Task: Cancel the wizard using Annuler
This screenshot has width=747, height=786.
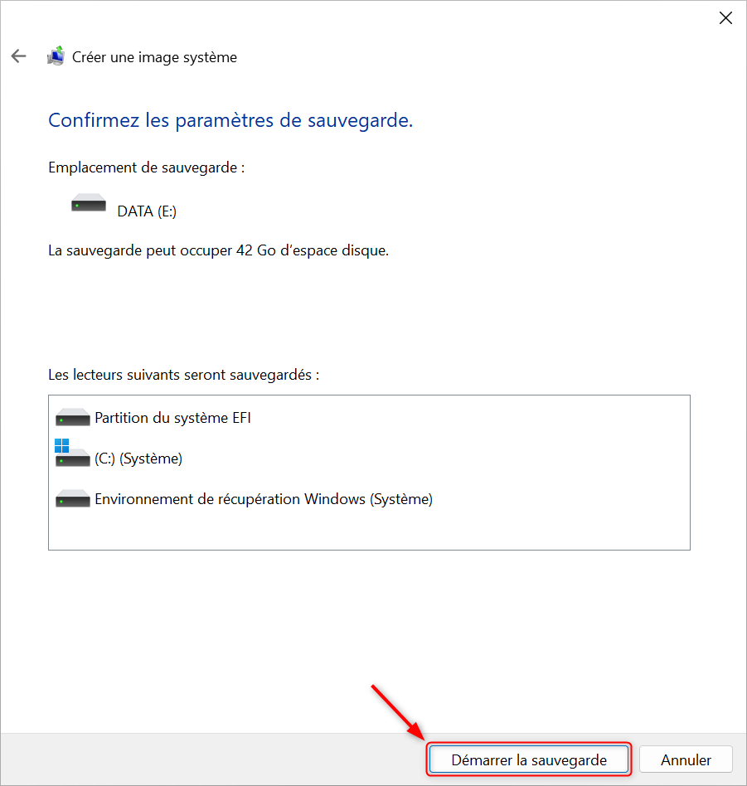Action: pos(686,759)
